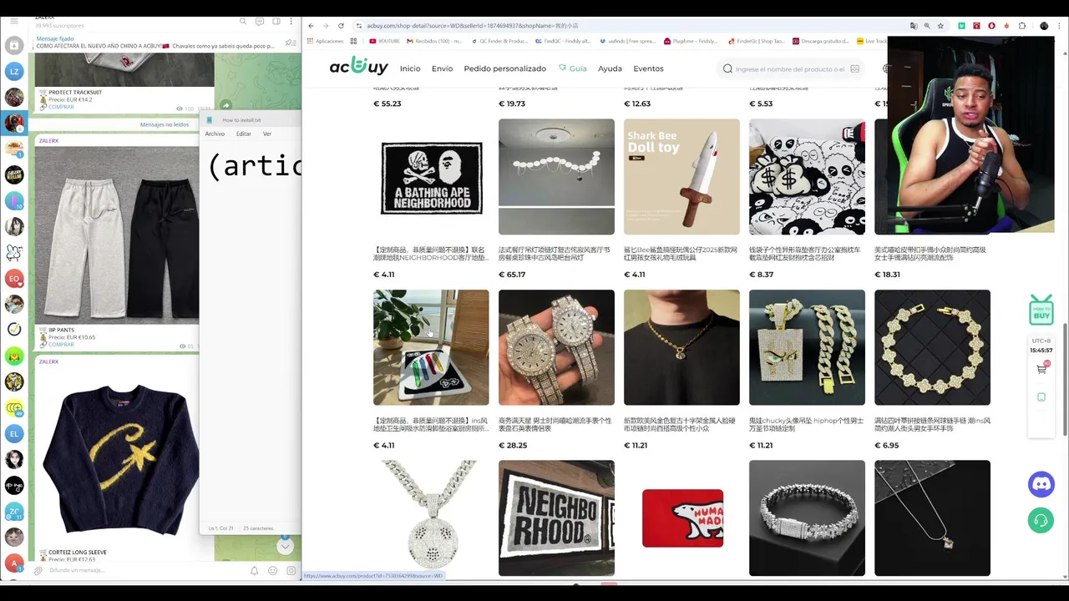Open Eventos on acbuy navigation

point(648,68)
